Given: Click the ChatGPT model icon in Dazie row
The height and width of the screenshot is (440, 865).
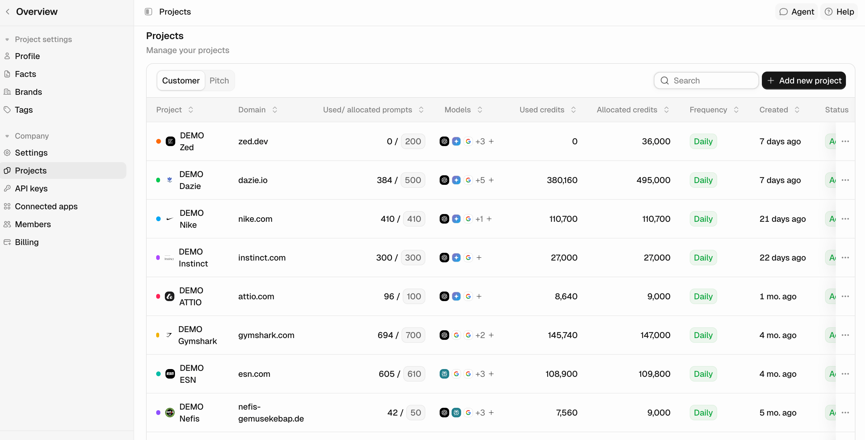Looking at the screenshot, I should (444, 180).
